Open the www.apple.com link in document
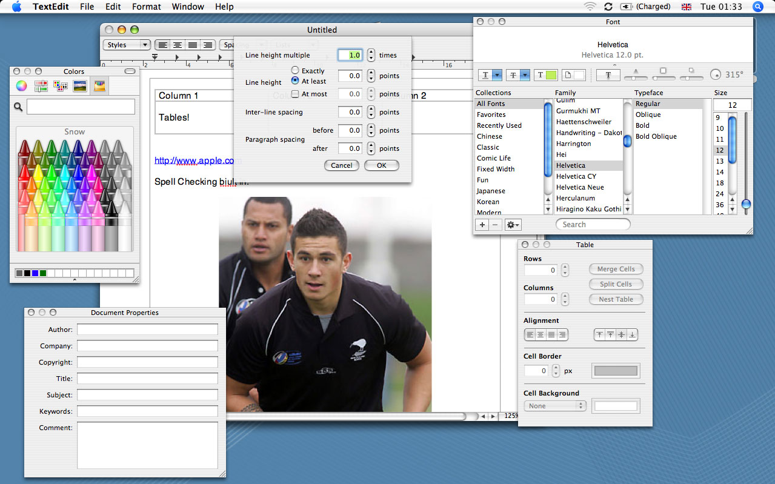The width and height of the screenshot is (775, 484). (x=198, y=161)
